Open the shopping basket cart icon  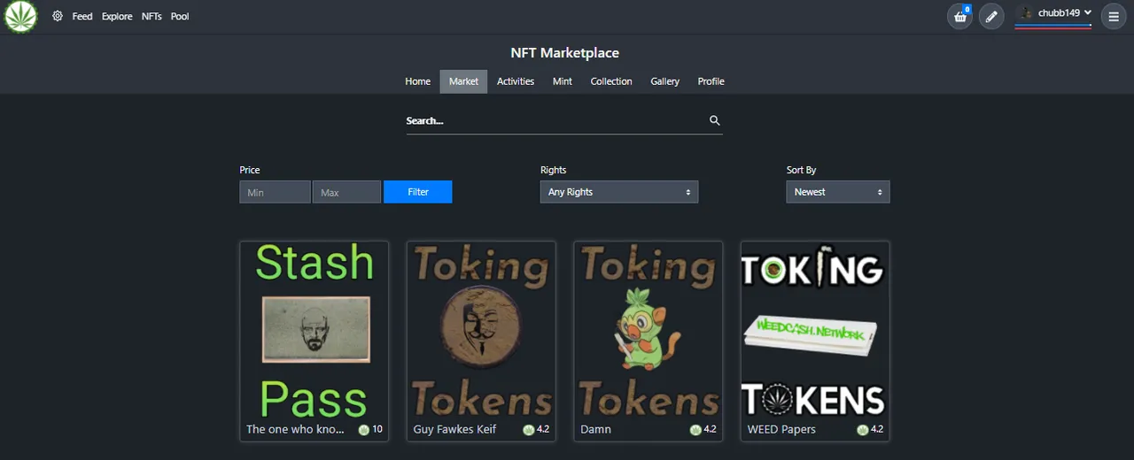[959, 17]
